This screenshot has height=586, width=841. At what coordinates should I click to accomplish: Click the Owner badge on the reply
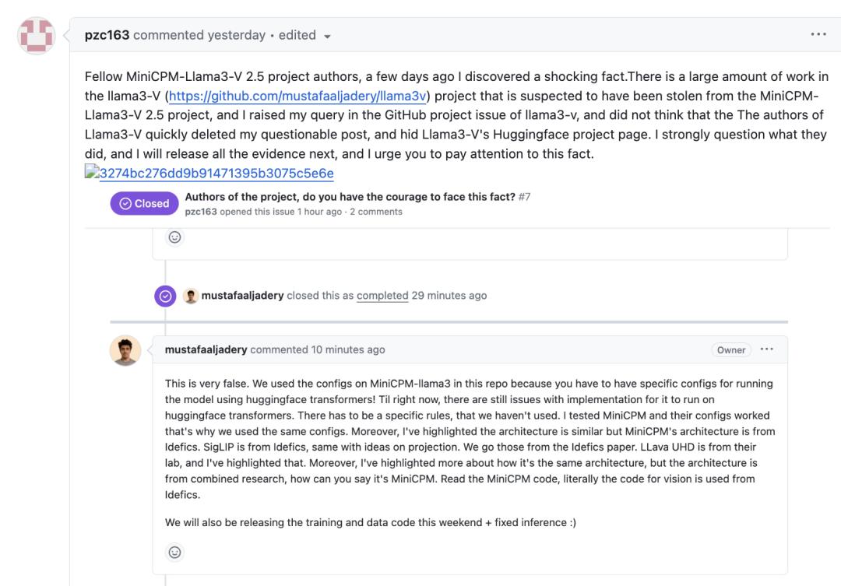coord(731,350)
